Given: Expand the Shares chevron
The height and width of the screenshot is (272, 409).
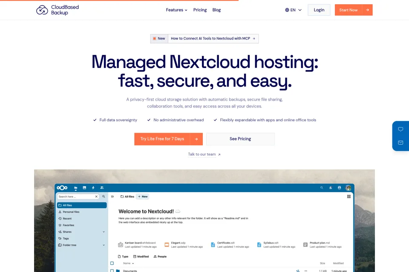Looking at the screenshot, I should pos(104,232).
